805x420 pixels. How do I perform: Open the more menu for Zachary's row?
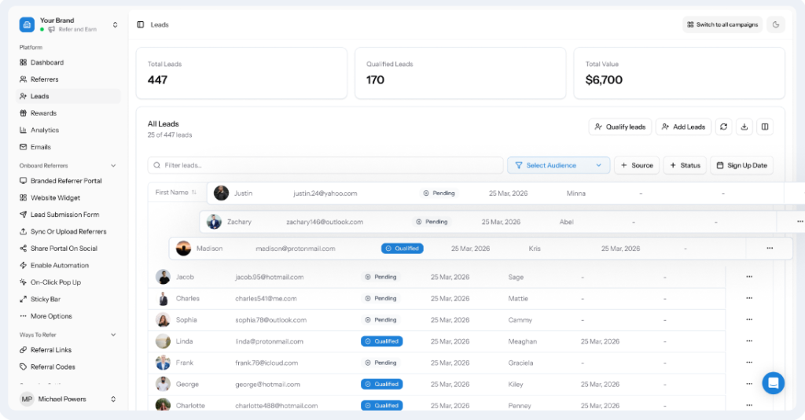point(799,222)
